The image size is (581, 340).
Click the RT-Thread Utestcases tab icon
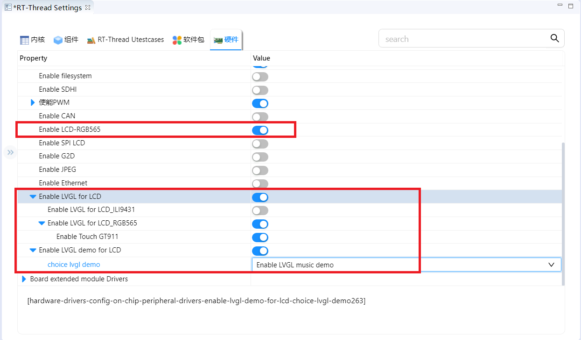(x=91, y=40)
